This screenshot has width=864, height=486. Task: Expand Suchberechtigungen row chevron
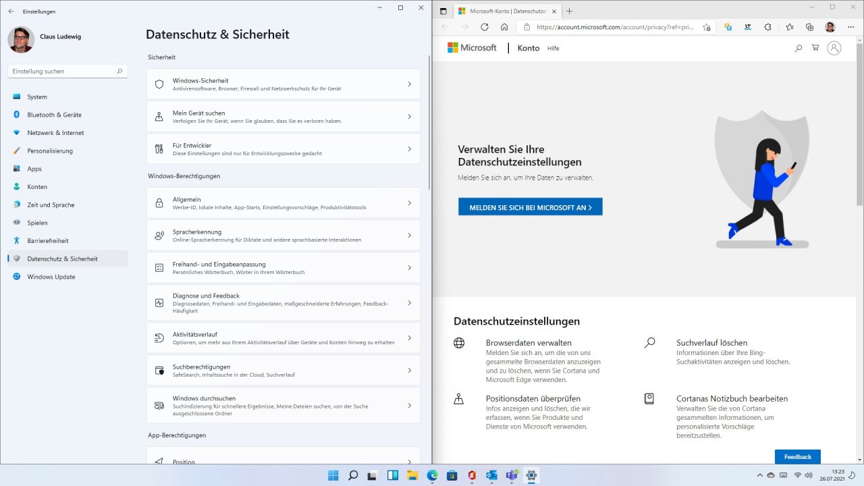pyautogui.click(x=409, y=371)
